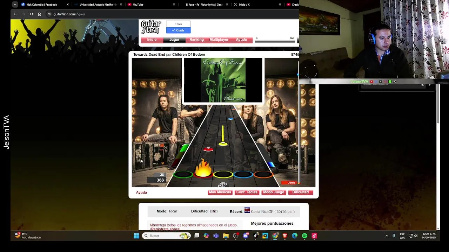Click the green fret button in game

click(x=182, y=174)
